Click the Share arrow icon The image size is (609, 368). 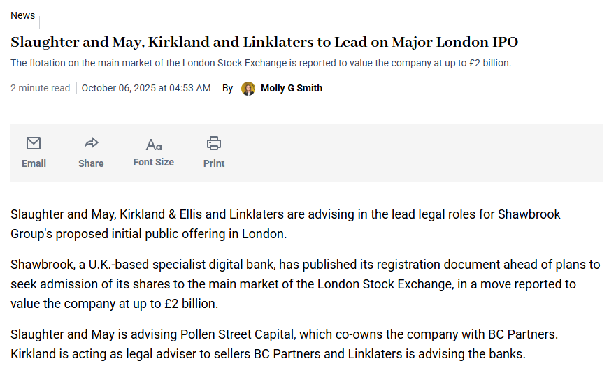[92, 143]
